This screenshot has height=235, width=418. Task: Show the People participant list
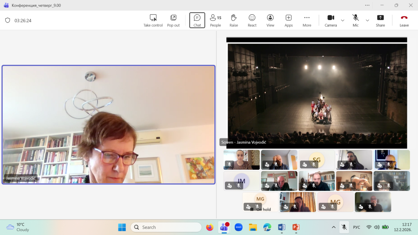click(x=215, y=20)
